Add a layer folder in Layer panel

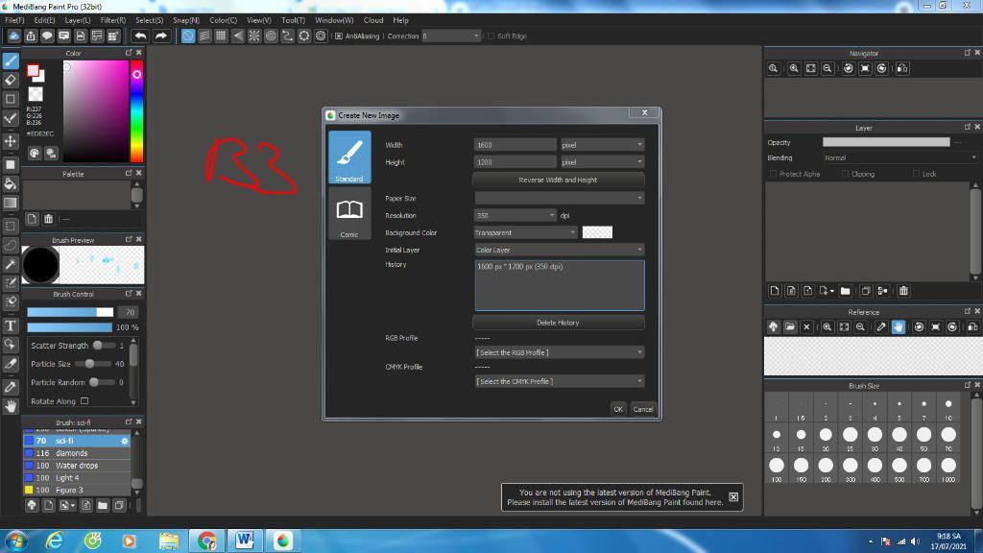pos(845,291)
